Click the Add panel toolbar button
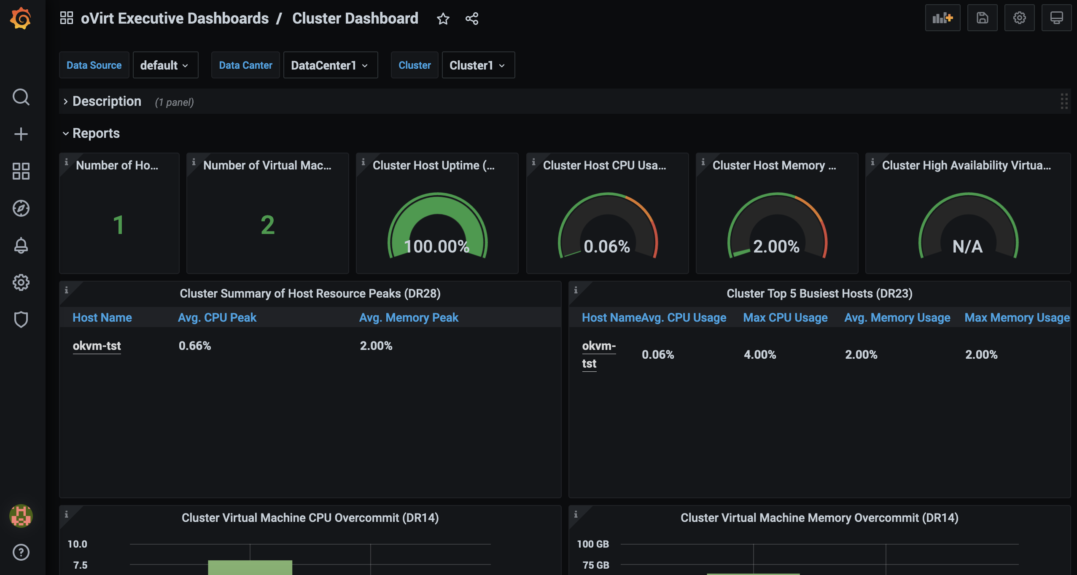1077x575 pixels. click(942, 18)
